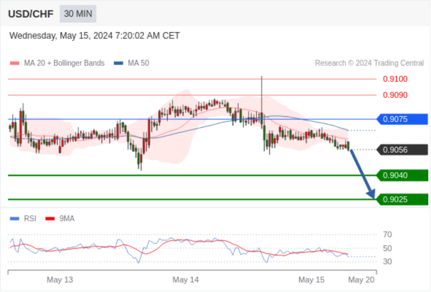Select the USD/CHF pair title
Image resolution: width=431 pixels, height=292 pixels.
point(31,14)
